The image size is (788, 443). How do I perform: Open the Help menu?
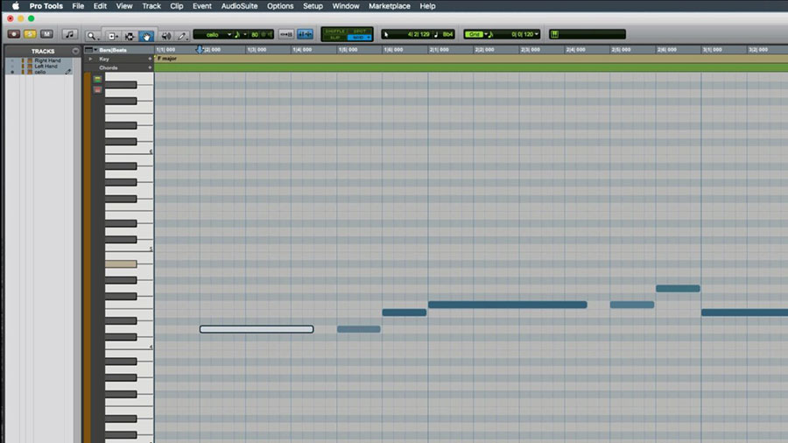[427, 6]
